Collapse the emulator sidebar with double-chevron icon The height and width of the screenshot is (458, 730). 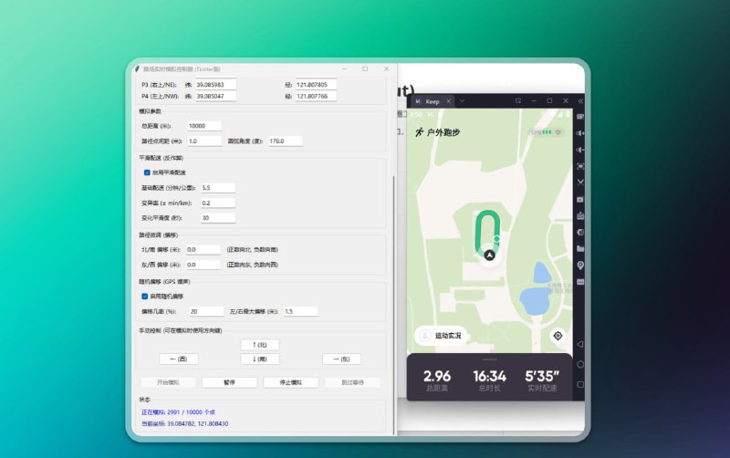[580, 100]
